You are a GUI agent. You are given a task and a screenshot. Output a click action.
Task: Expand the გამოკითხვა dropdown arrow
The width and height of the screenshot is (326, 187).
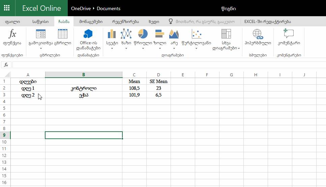pyautogui.click(x=41, y=49)
